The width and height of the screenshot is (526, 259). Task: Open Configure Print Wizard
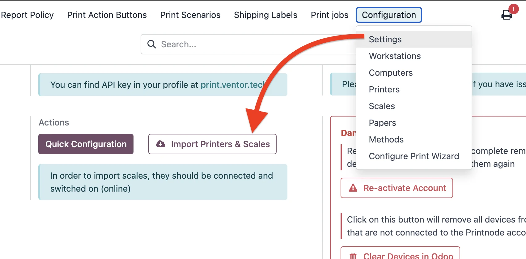click(414, 156)
